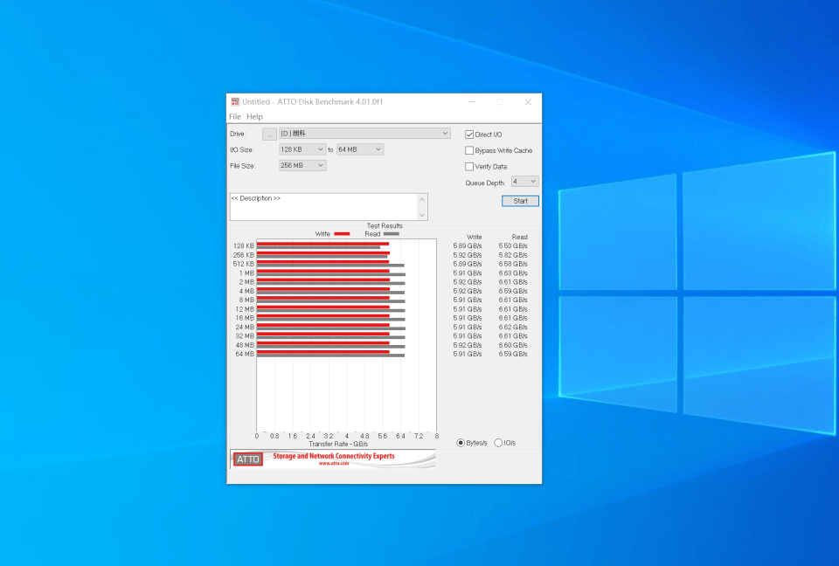The height and width of the screenshot is (566, 839).
Task: Open the Drive selection dropdown
Action: [x=445, y=134]
